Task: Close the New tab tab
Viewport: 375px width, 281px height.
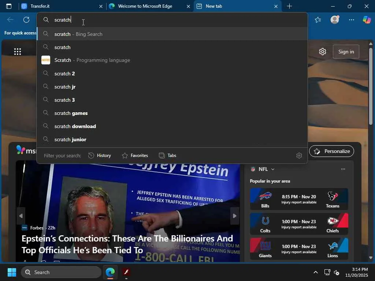Action: tap(276, 7)
